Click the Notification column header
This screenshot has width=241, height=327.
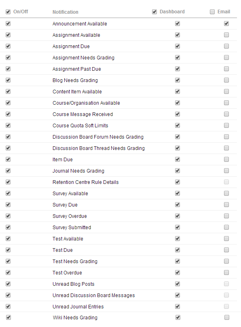(65, 12)
